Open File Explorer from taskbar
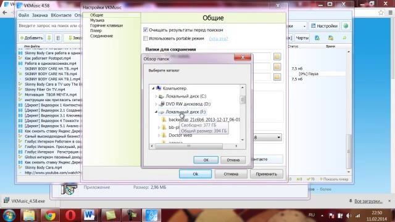This screenshot has width=395, height=222. tap(29, 215)
